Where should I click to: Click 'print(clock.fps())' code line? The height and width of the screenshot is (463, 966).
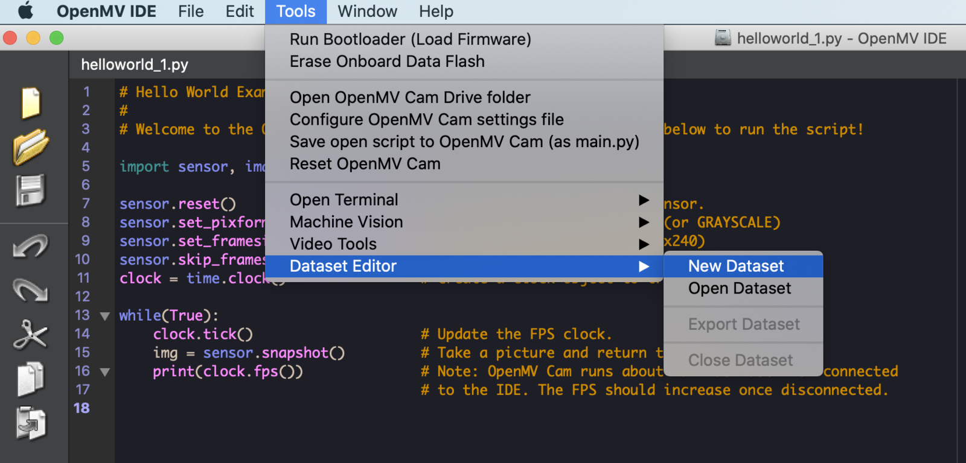click(228, 371)
